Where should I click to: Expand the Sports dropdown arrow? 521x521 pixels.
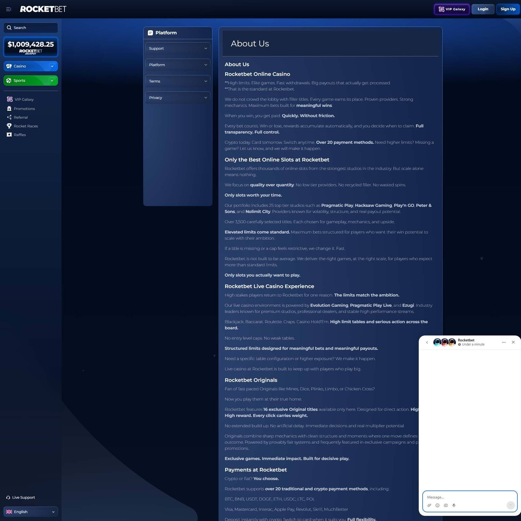(x=52, y=80)
